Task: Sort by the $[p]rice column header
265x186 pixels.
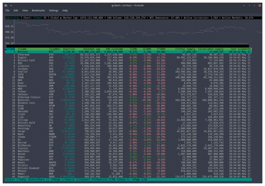Action: coord(69,49)
